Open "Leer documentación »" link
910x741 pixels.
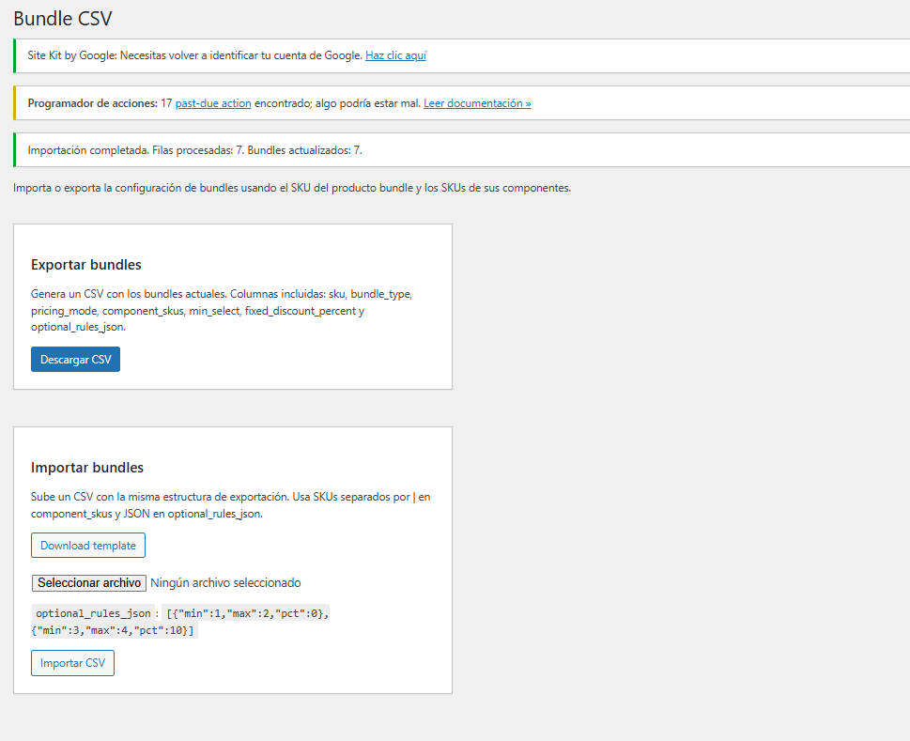(x=476, y=102)
